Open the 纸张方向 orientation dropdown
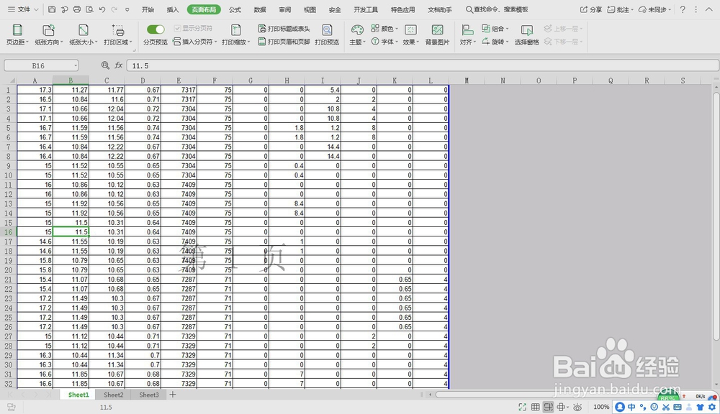Viewport: 720px width, 414px height. [x=49, y=34]
